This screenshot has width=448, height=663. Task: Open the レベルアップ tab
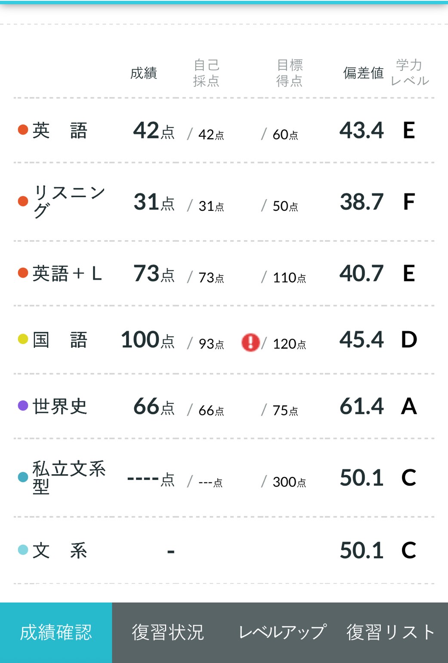[x=282, y=632]
